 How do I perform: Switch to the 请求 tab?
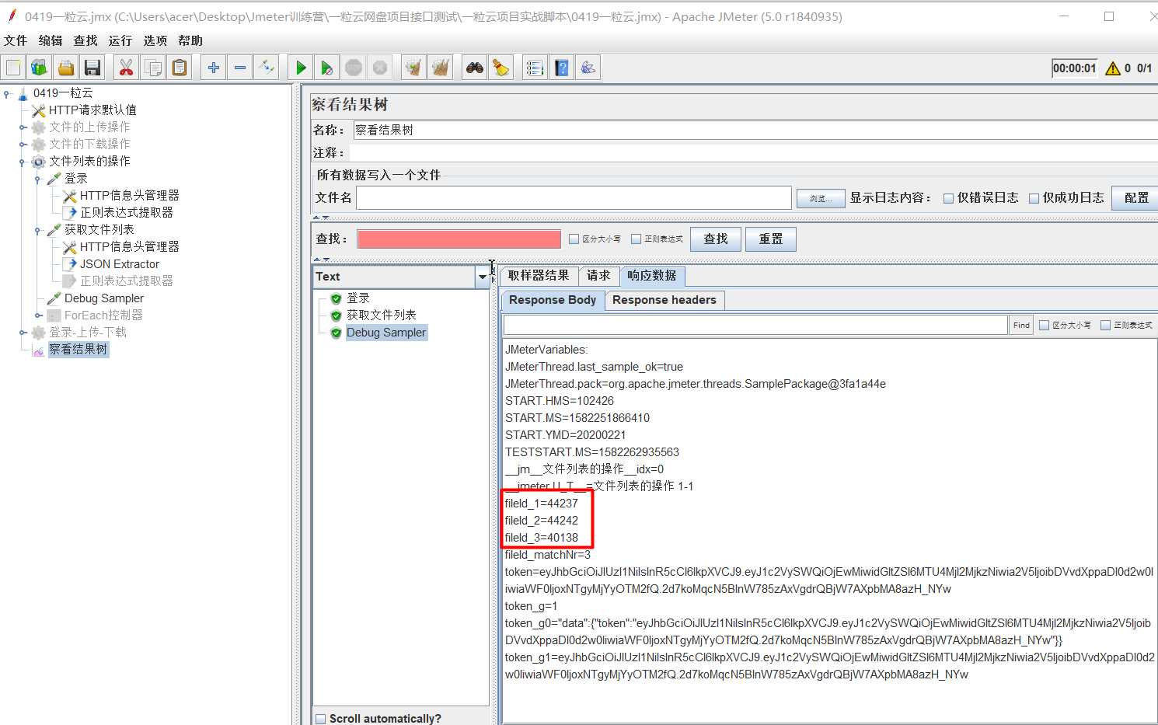(598, 276)
